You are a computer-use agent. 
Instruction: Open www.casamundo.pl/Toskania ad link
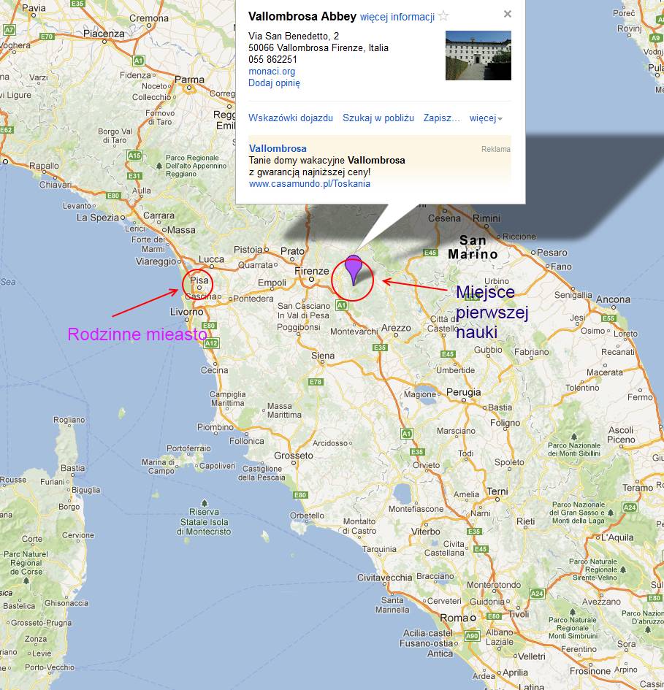(309, 184)
